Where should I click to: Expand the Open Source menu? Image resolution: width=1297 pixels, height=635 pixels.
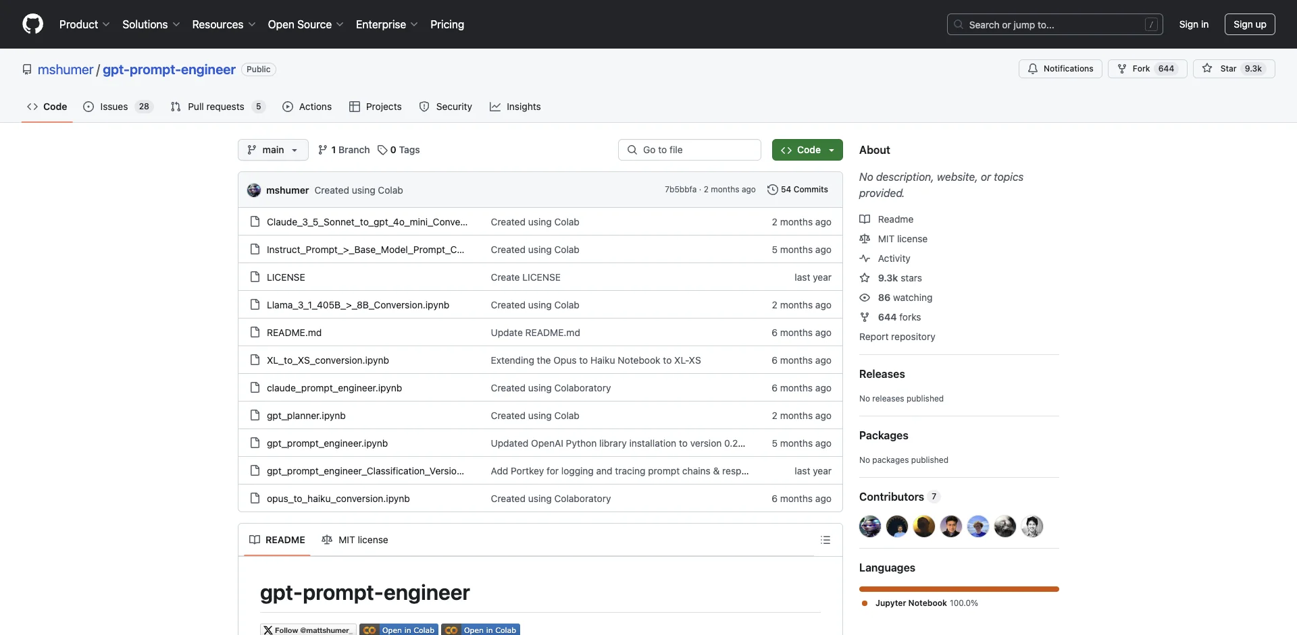(x=306, y=24)
